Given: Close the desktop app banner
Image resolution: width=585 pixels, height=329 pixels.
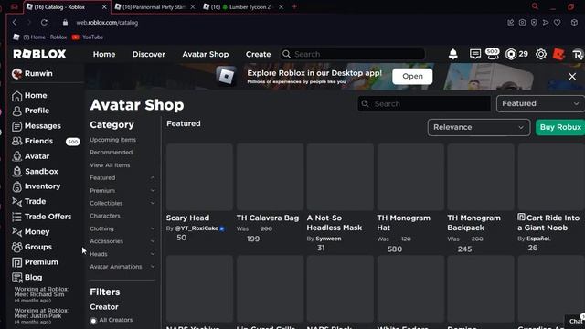Looking at the screenshot, I should [x=572, y=77].
